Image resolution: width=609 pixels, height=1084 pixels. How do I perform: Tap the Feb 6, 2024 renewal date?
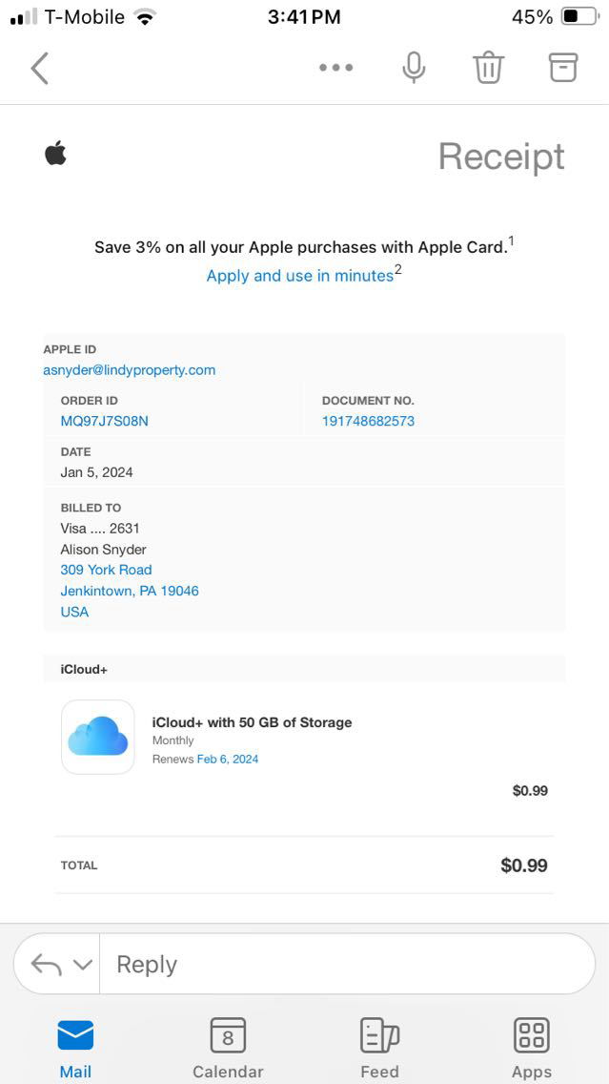(x=228, y=760)
